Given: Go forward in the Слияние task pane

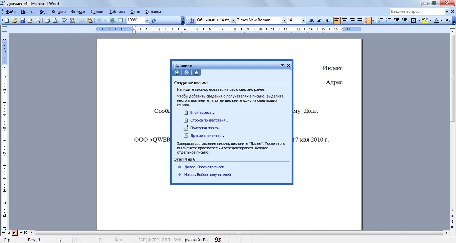Looking at the screenshot, I should point(186,72).
